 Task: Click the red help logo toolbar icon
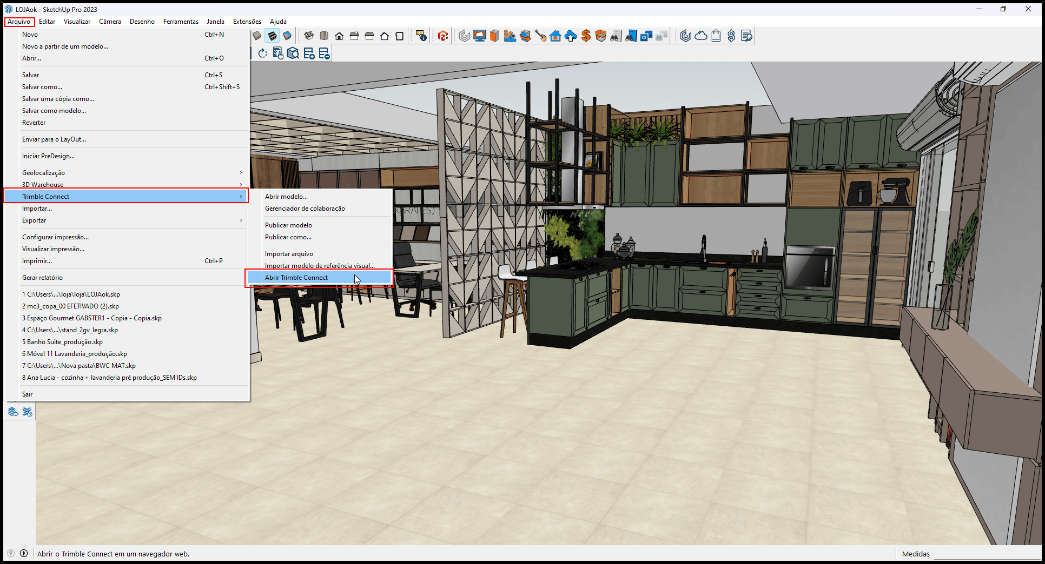click(443, 36)
